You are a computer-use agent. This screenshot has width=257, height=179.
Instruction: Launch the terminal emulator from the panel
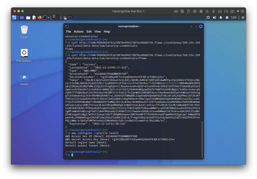point(45,18)
